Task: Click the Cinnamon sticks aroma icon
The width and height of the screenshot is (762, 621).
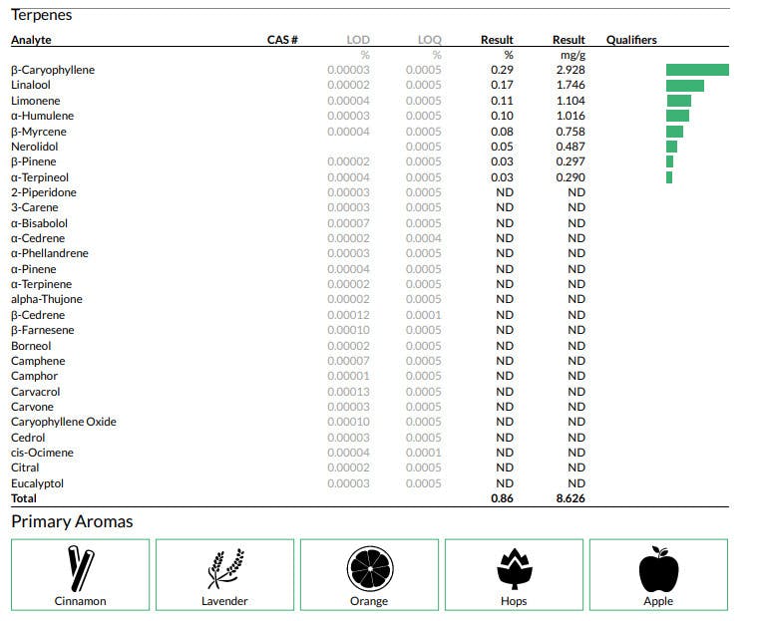Action: (x=80, y=568)
